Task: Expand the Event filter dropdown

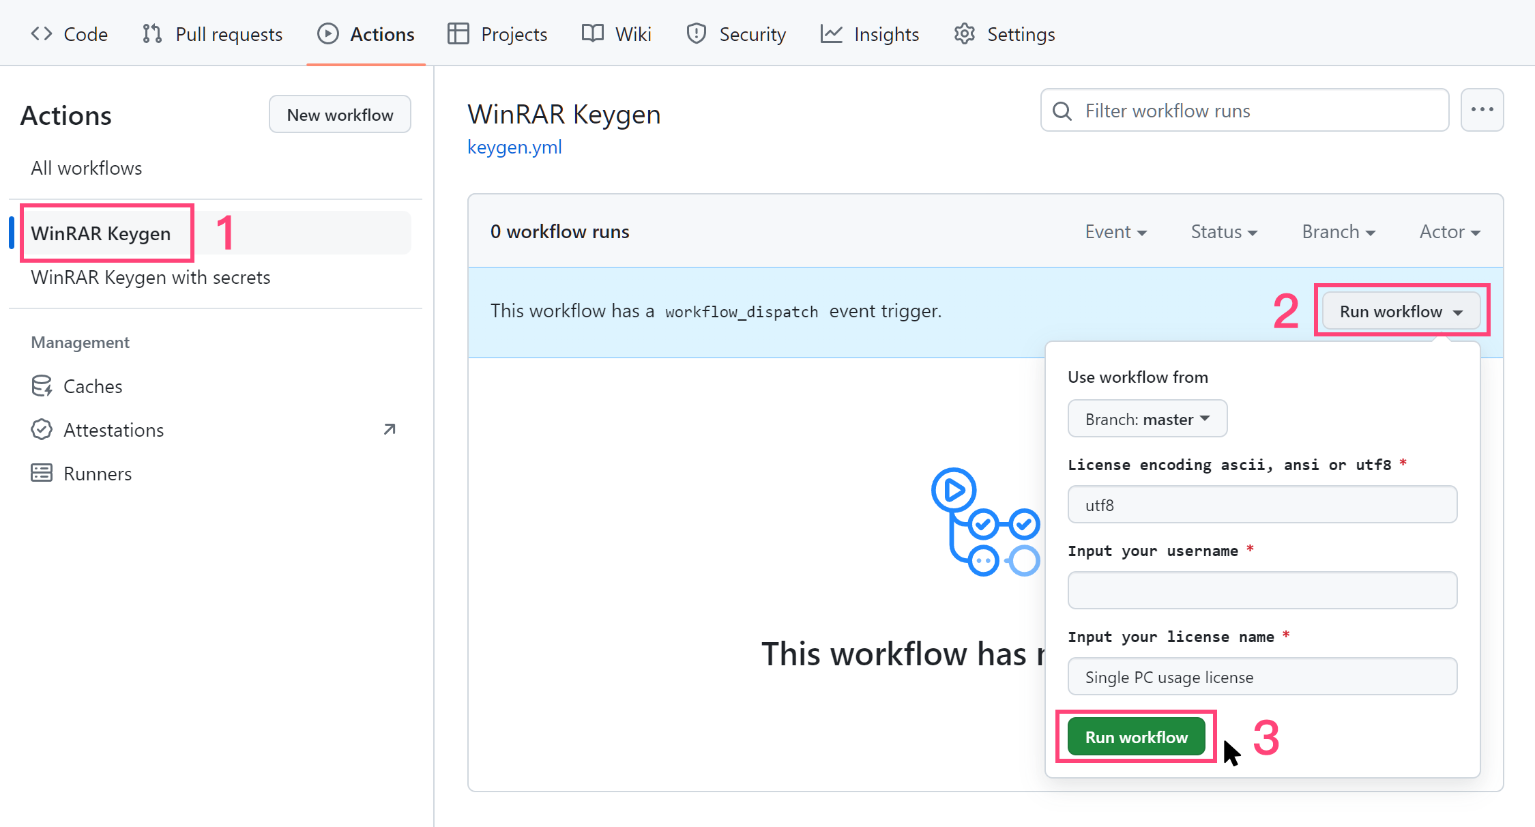Action: coord(1115,232)
